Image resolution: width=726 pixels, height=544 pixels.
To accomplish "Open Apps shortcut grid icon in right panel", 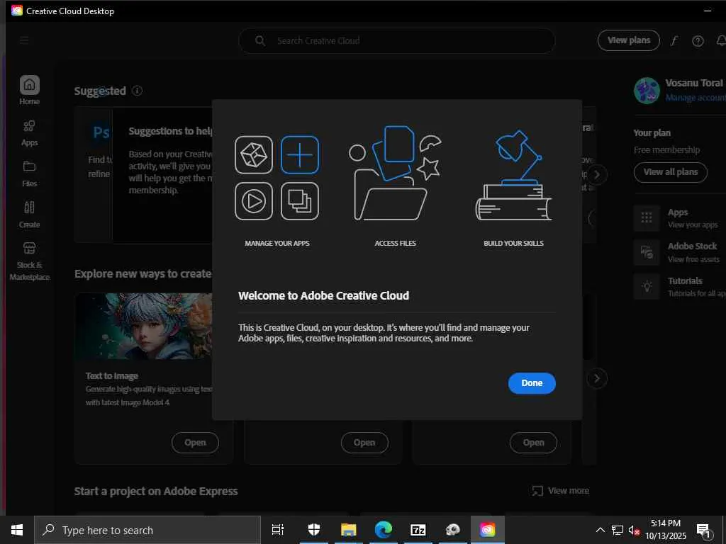I will pos(647,217).
